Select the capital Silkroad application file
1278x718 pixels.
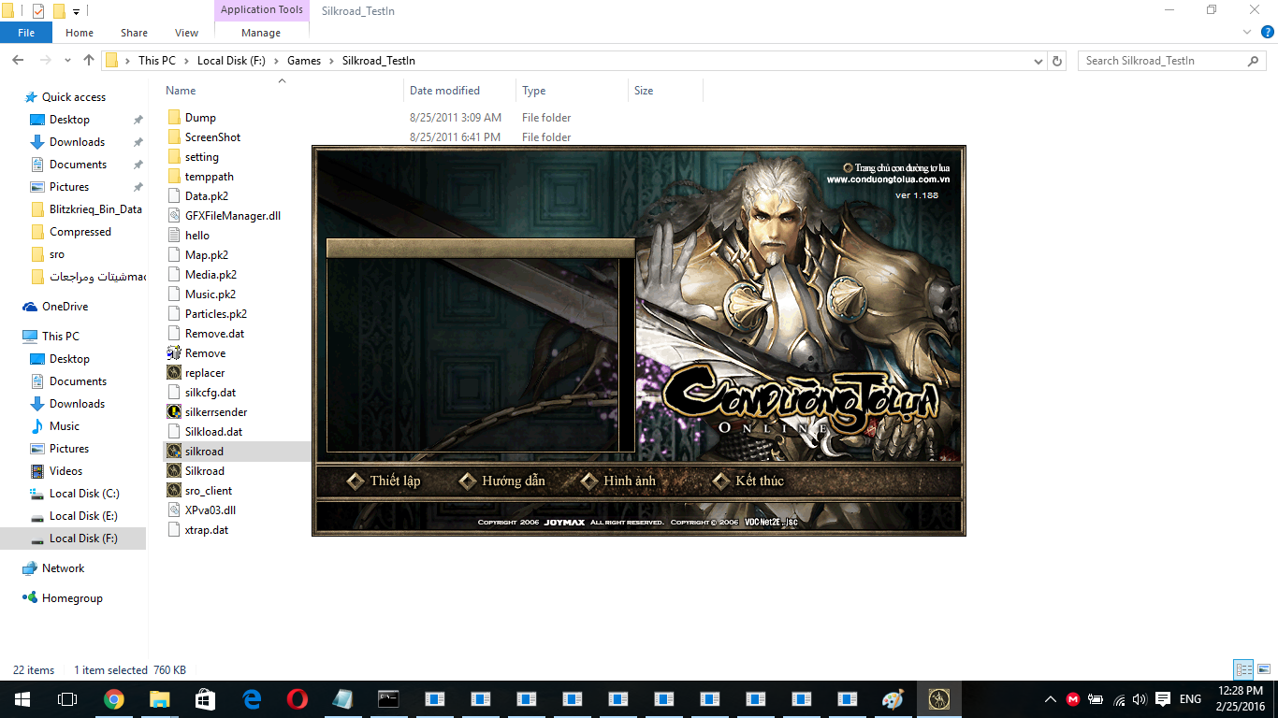point(204,471)
